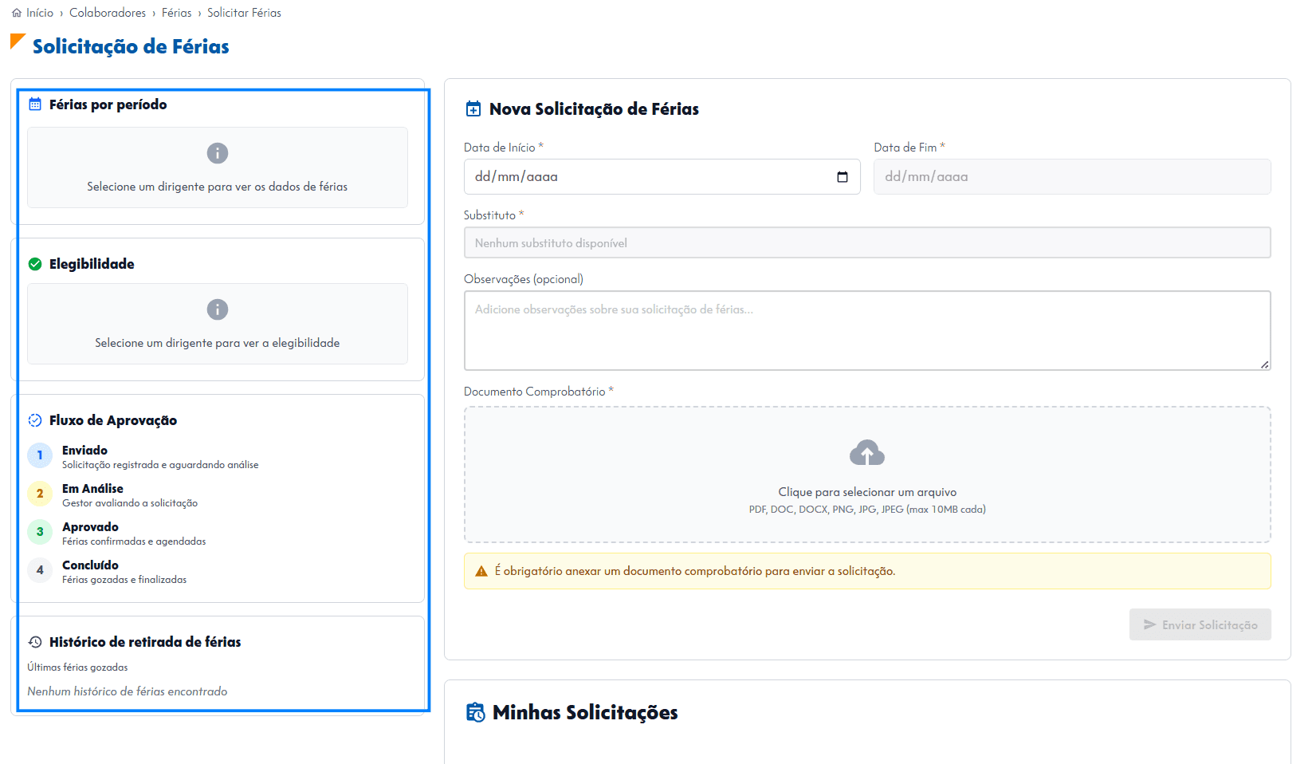Click the Minhas Solicitações calendar-clock icon
1304x764 pixels.
pyautogui.click(x=475, y=712)
